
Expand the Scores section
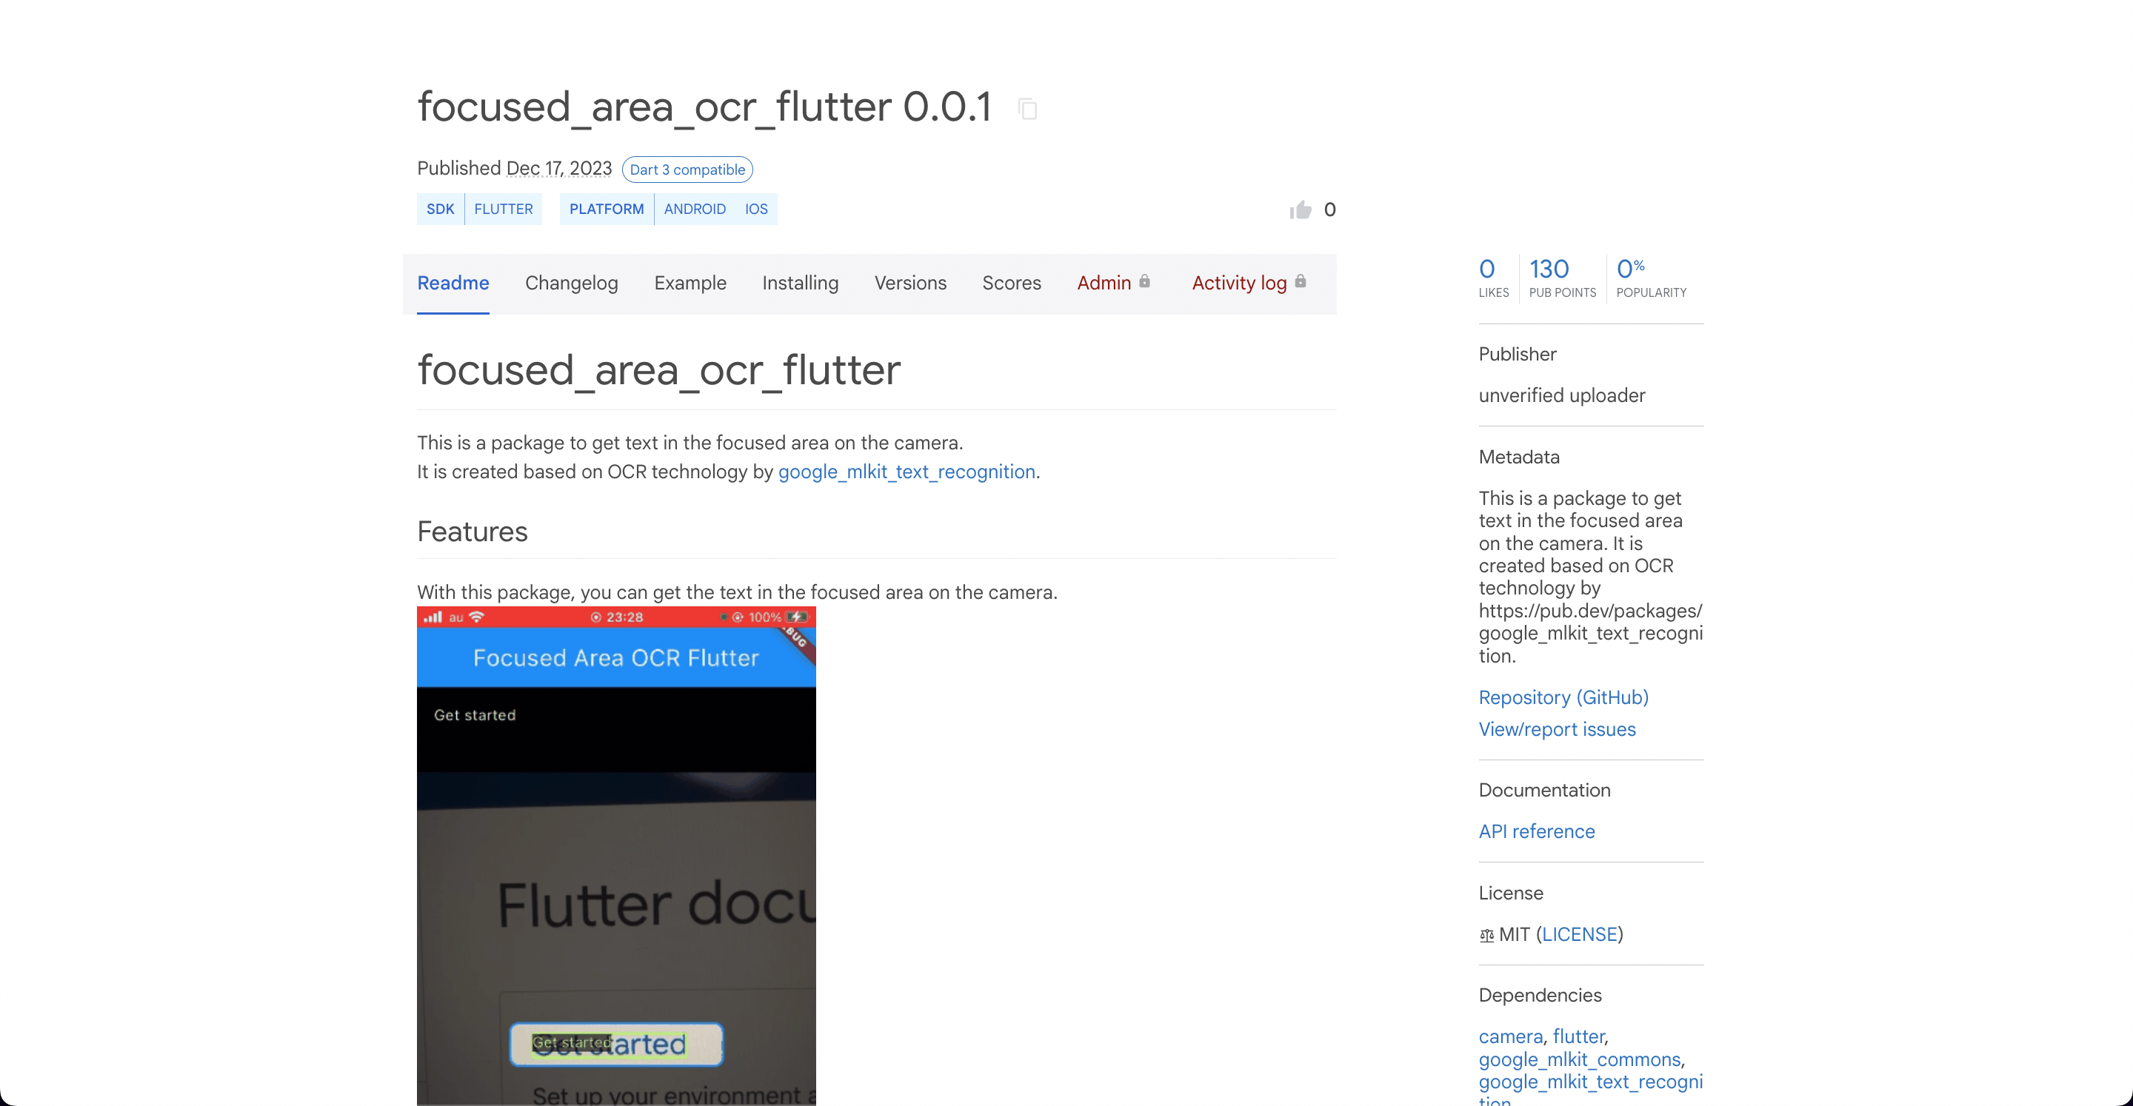[1012, 282]
